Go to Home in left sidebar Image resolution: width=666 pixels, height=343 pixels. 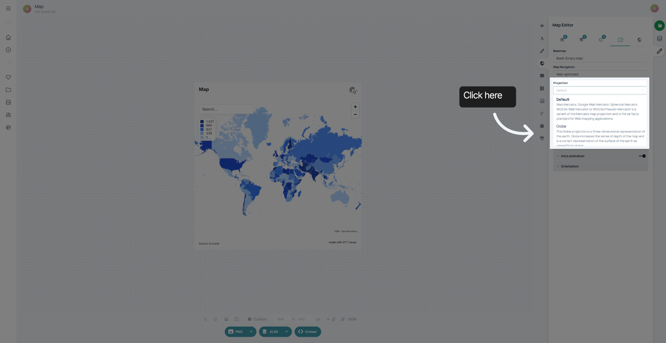coord(8,37)
